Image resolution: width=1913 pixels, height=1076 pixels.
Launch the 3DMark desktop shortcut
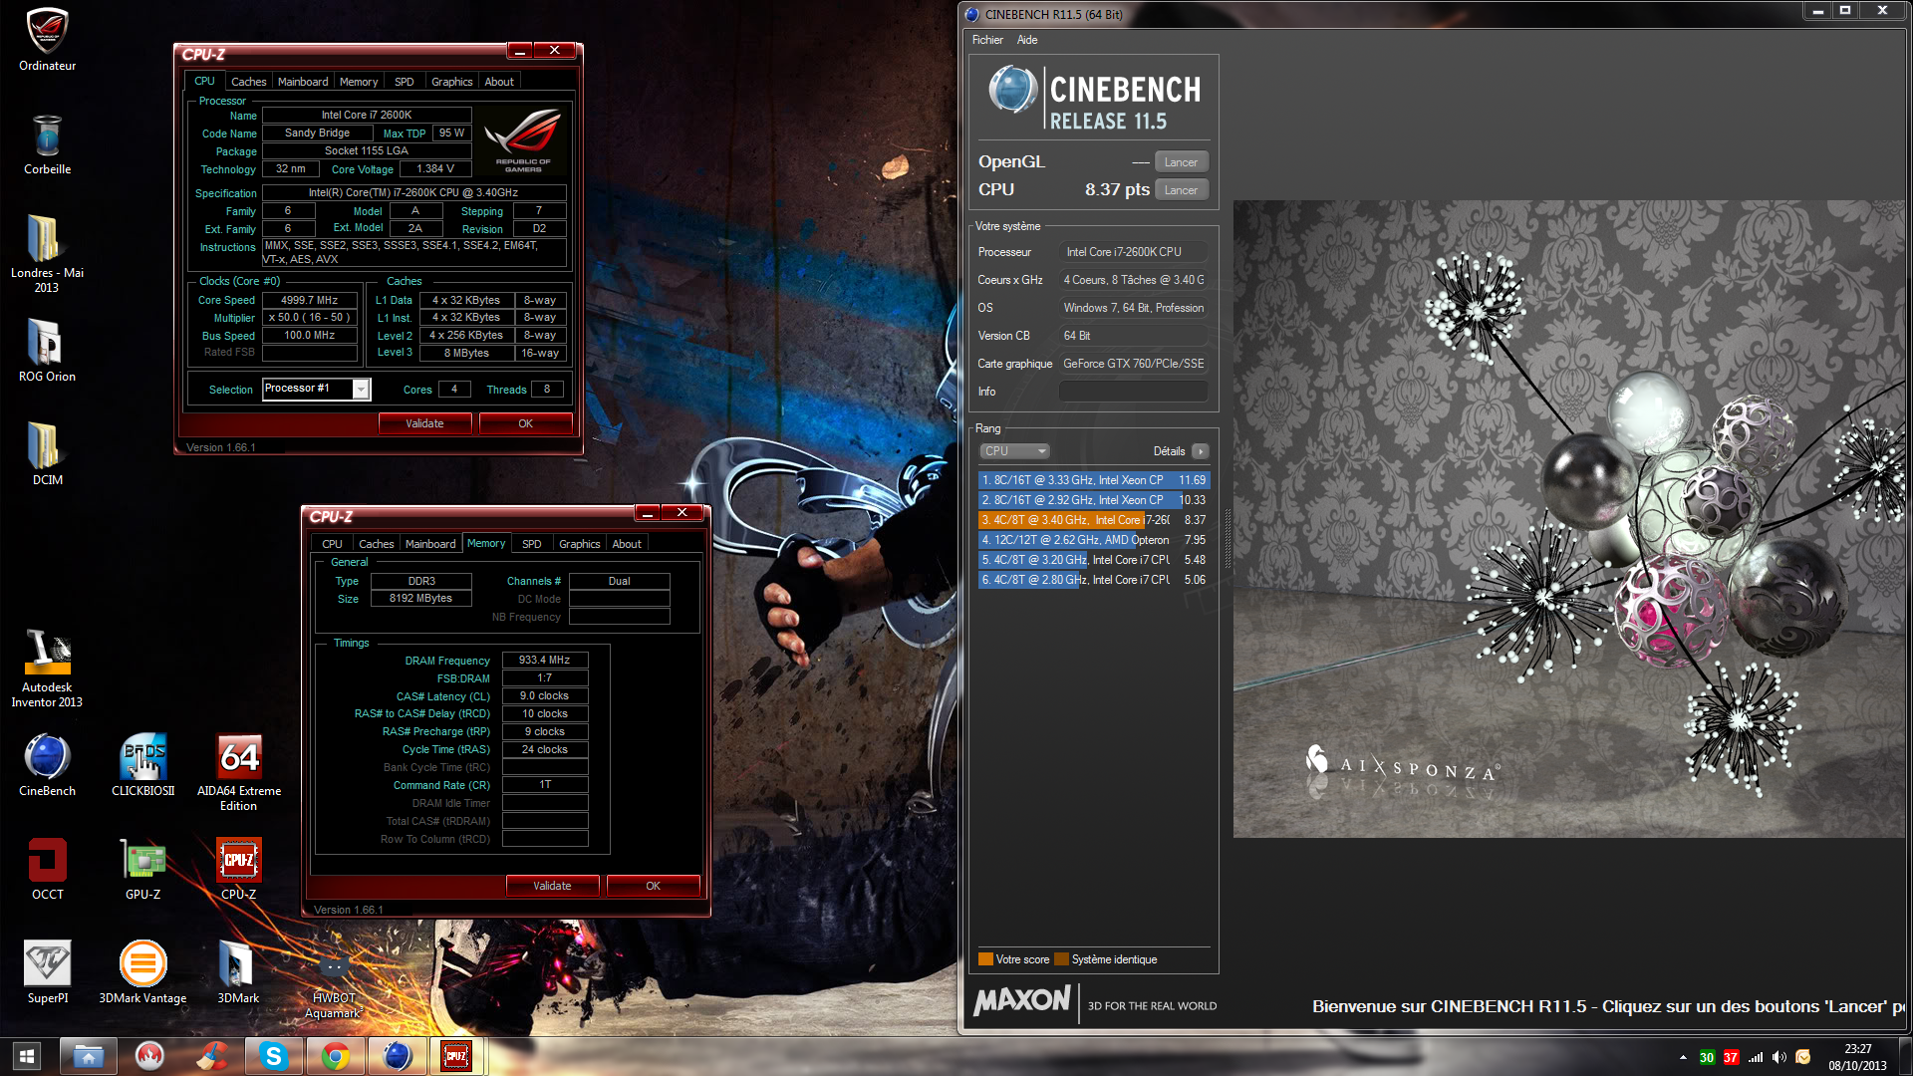(239, 972)
